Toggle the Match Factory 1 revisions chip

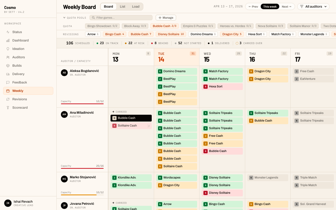(282, 34)
